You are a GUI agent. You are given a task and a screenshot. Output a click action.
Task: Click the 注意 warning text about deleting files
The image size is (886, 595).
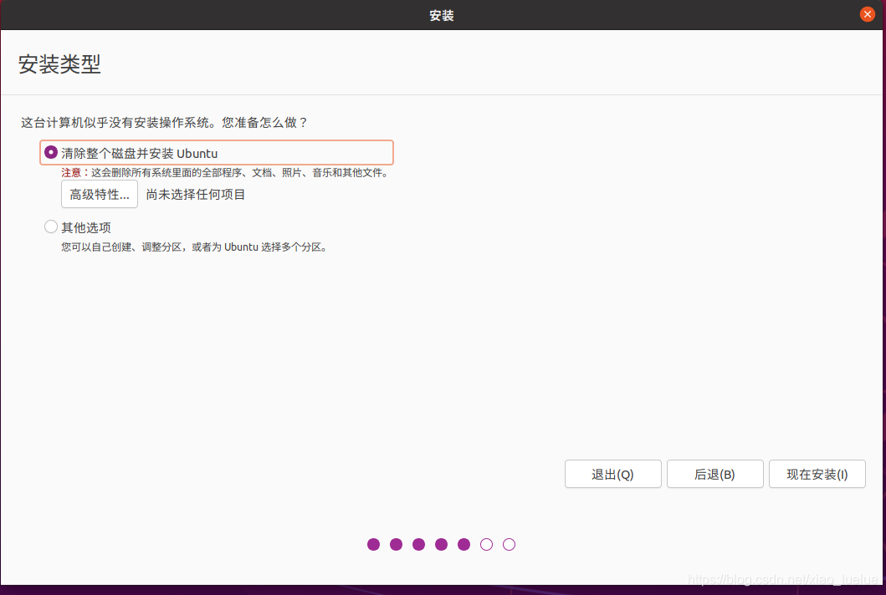[225, 173]
